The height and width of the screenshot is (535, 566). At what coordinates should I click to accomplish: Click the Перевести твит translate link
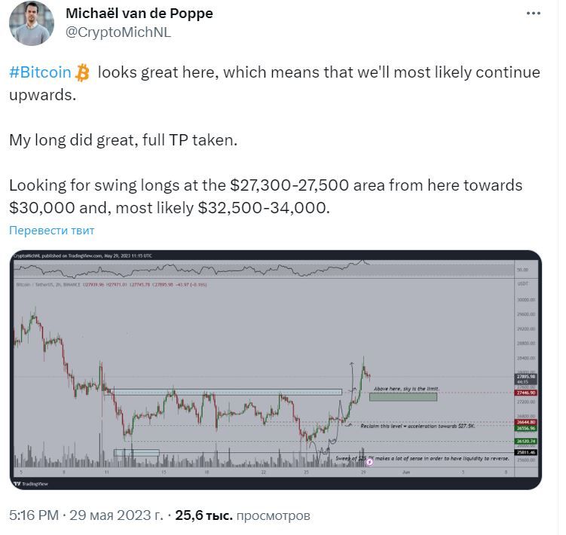click(51, 231)
